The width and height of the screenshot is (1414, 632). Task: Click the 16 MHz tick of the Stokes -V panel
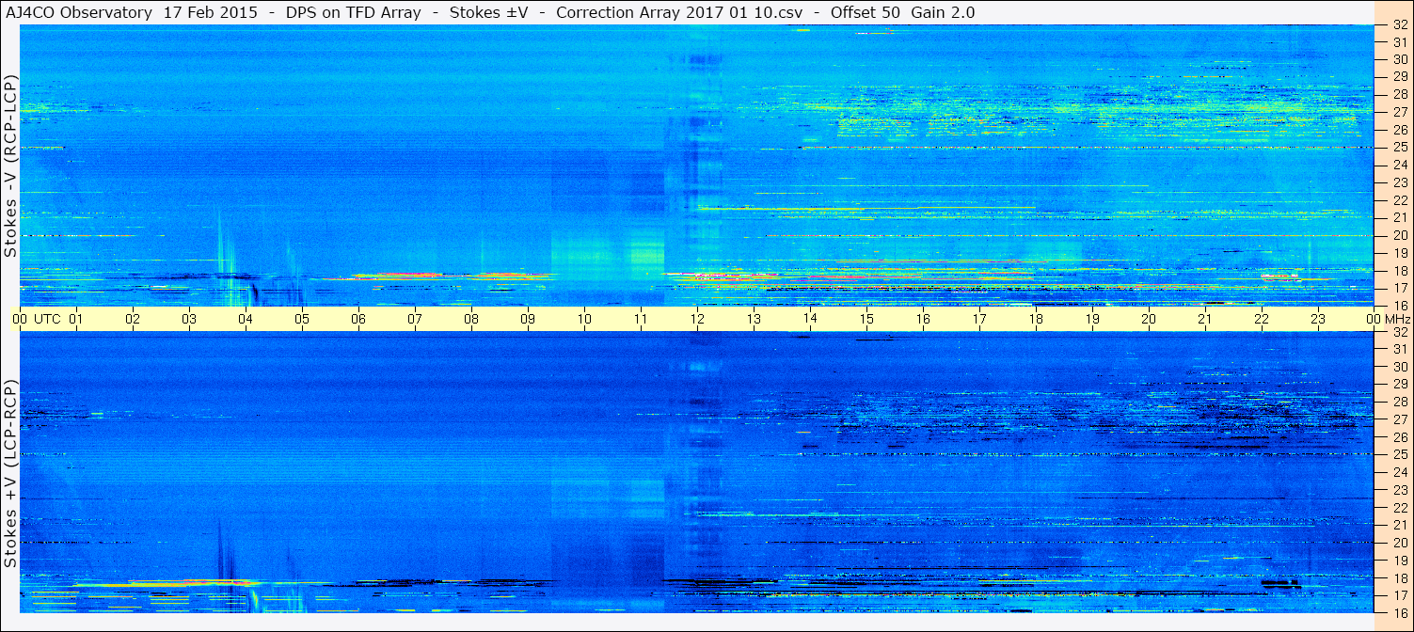pyautogui.click(x=1399, y=306)
